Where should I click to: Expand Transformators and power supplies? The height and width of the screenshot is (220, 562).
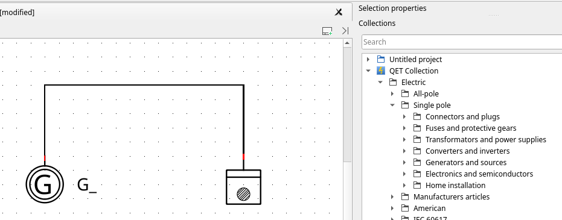[404, 139]
